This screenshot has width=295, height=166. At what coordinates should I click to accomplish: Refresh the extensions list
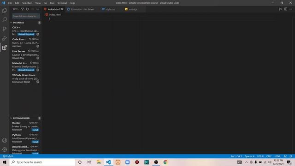pos(28,9)
